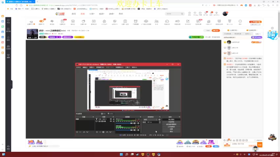Open the ellipsis More icon in the streamer toolbar
Image resolution: width=280 pixels, height=157 pixels.
(x=240, y=21)
